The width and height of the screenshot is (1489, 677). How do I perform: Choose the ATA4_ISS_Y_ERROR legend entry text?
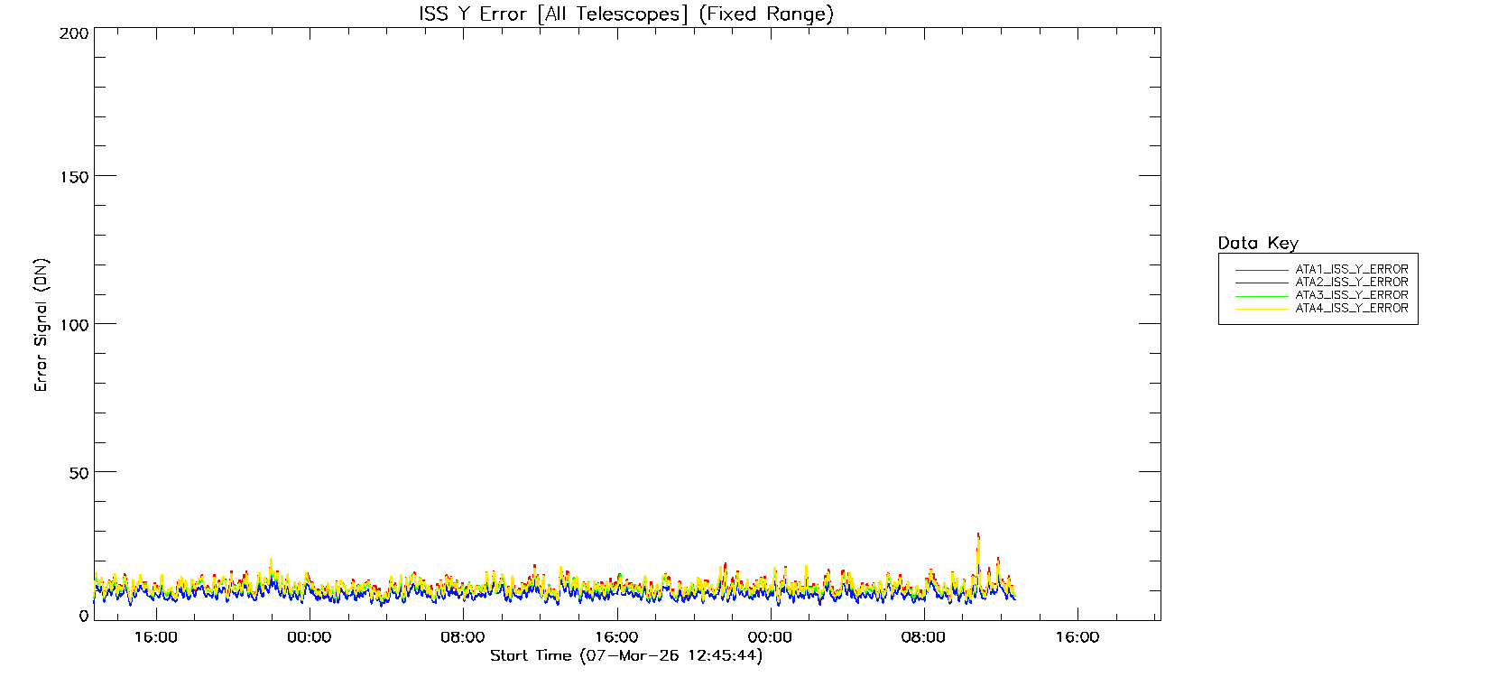1351,309
